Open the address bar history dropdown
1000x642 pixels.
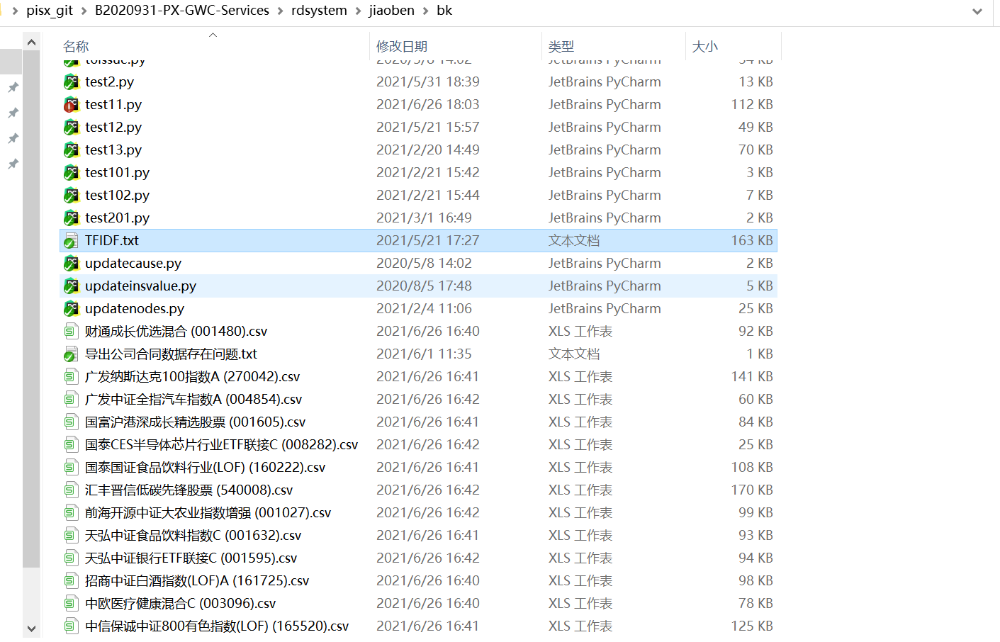point(977,11)
